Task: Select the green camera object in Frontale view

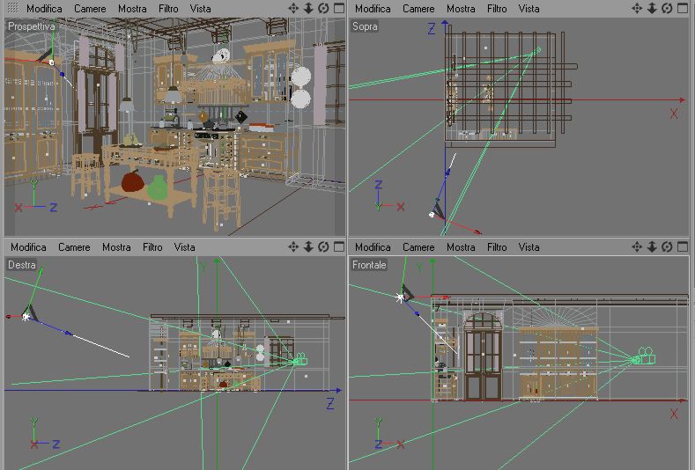Action: tap(645, 356)
